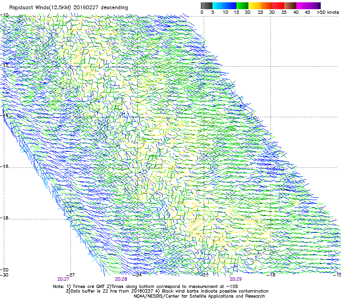
Task: Click the 'Times are GMT' note line
Action: pos(146,287)
